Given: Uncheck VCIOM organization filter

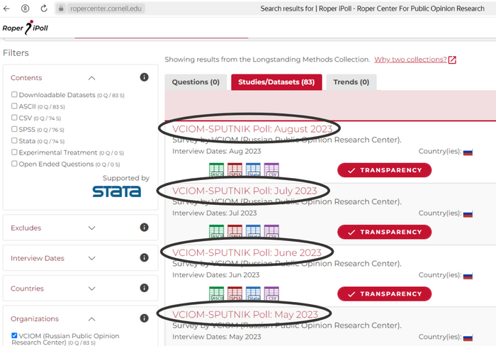Looking at the screenshot, I should point(14,335).
